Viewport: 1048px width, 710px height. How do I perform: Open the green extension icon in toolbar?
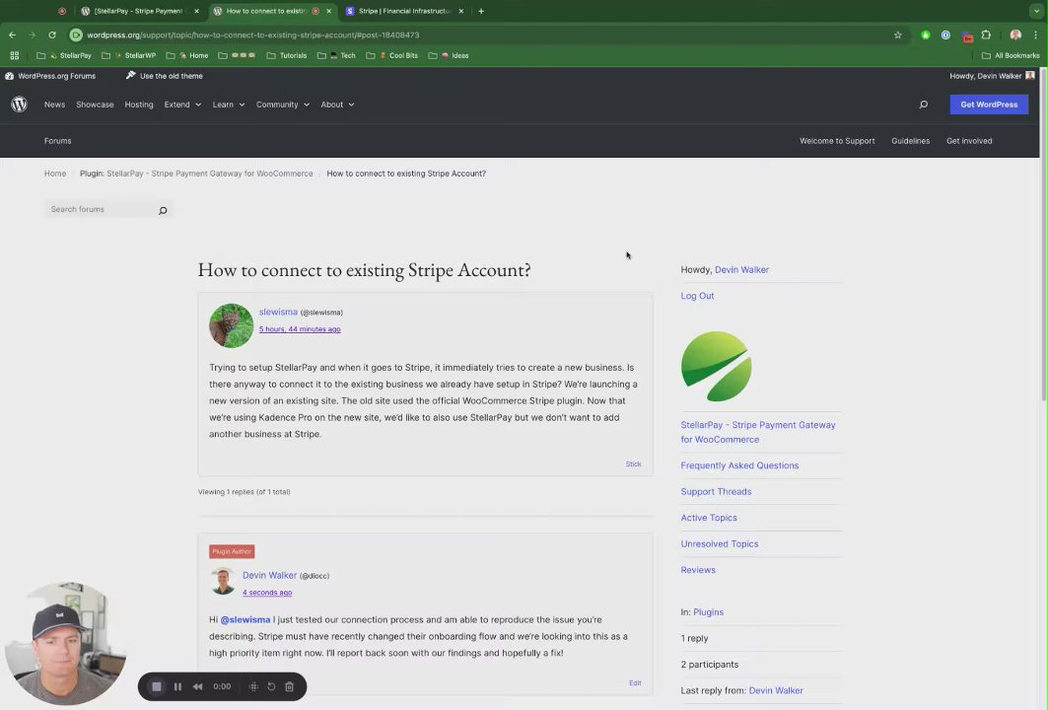click(926, 35)
